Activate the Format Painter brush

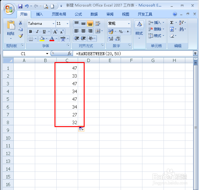click(21, 36)
